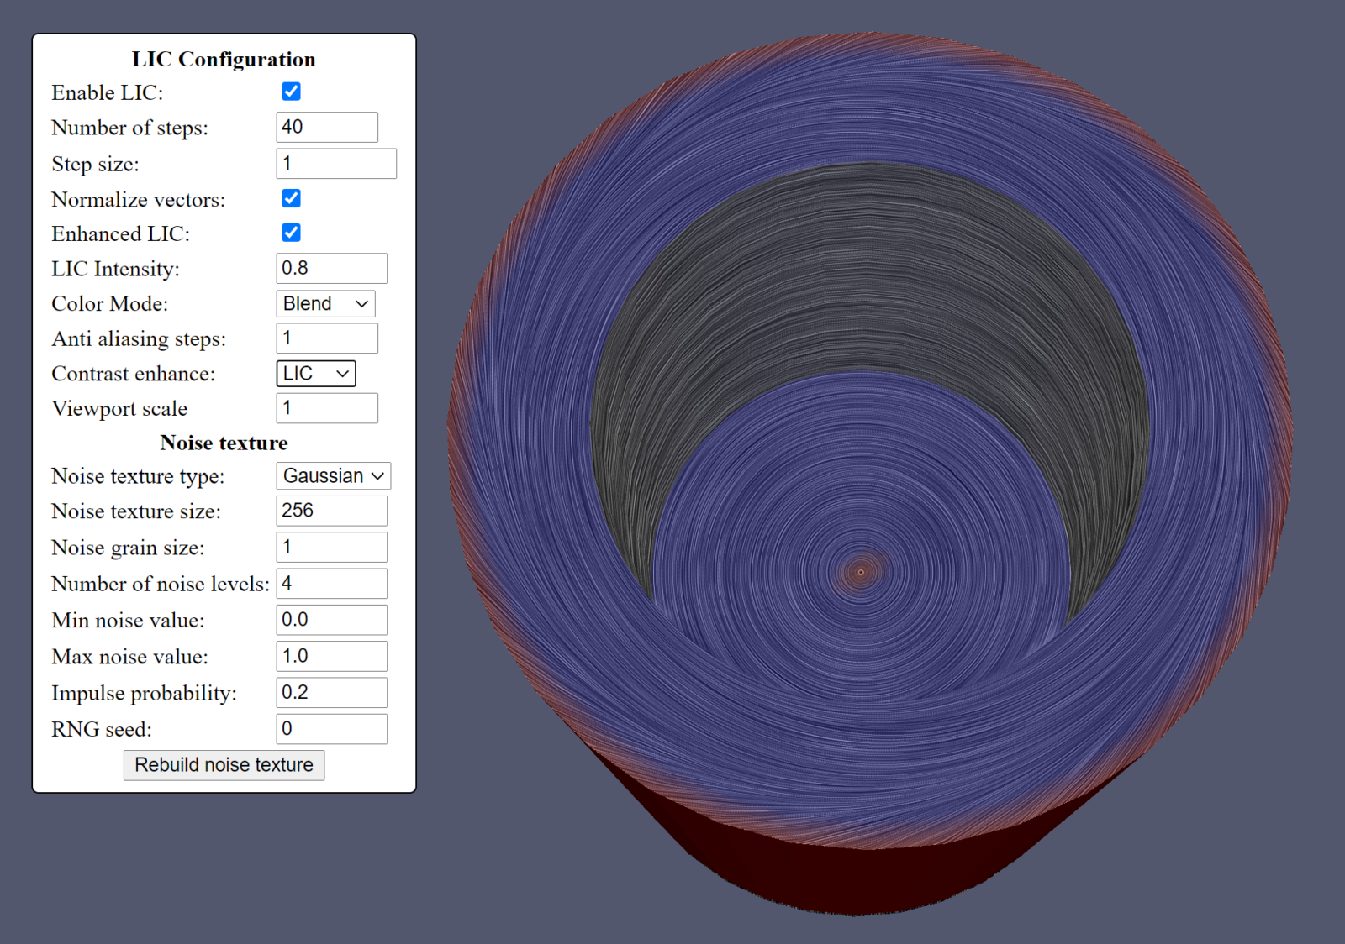Select the Min noise value field
Screen dimensions: 1345x944
tap(332, 620)
